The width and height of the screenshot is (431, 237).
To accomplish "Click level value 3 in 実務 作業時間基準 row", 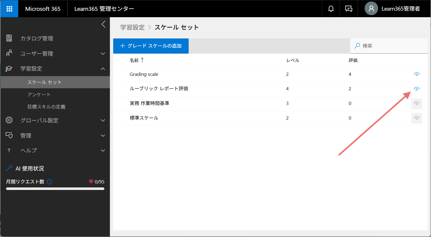I will [x=287, y=103].
